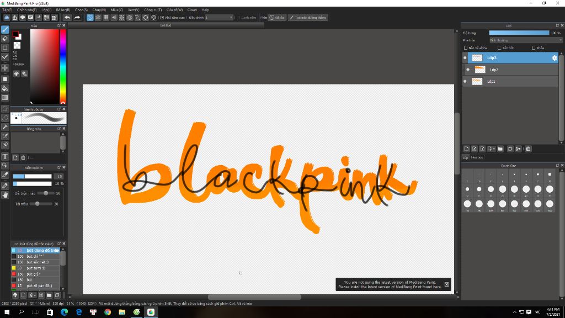Select the Hand tool
The width and height of the screenshot is (565, 318).
pyautogui.click(x=5, y=195)
